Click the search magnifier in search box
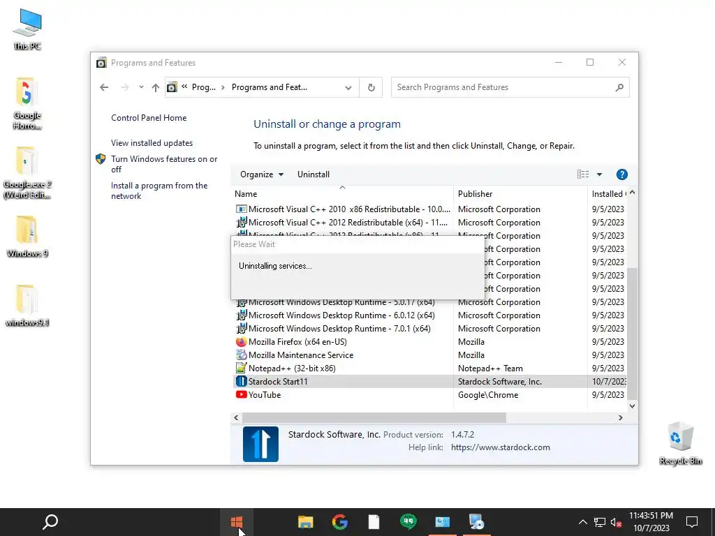 pos(619,87)
